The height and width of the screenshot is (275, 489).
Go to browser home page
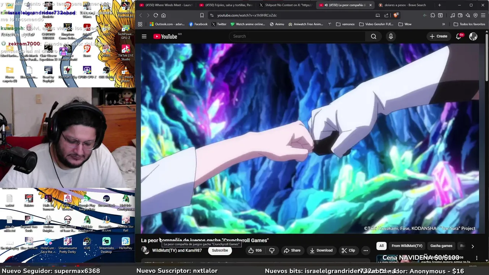point(164,15)
